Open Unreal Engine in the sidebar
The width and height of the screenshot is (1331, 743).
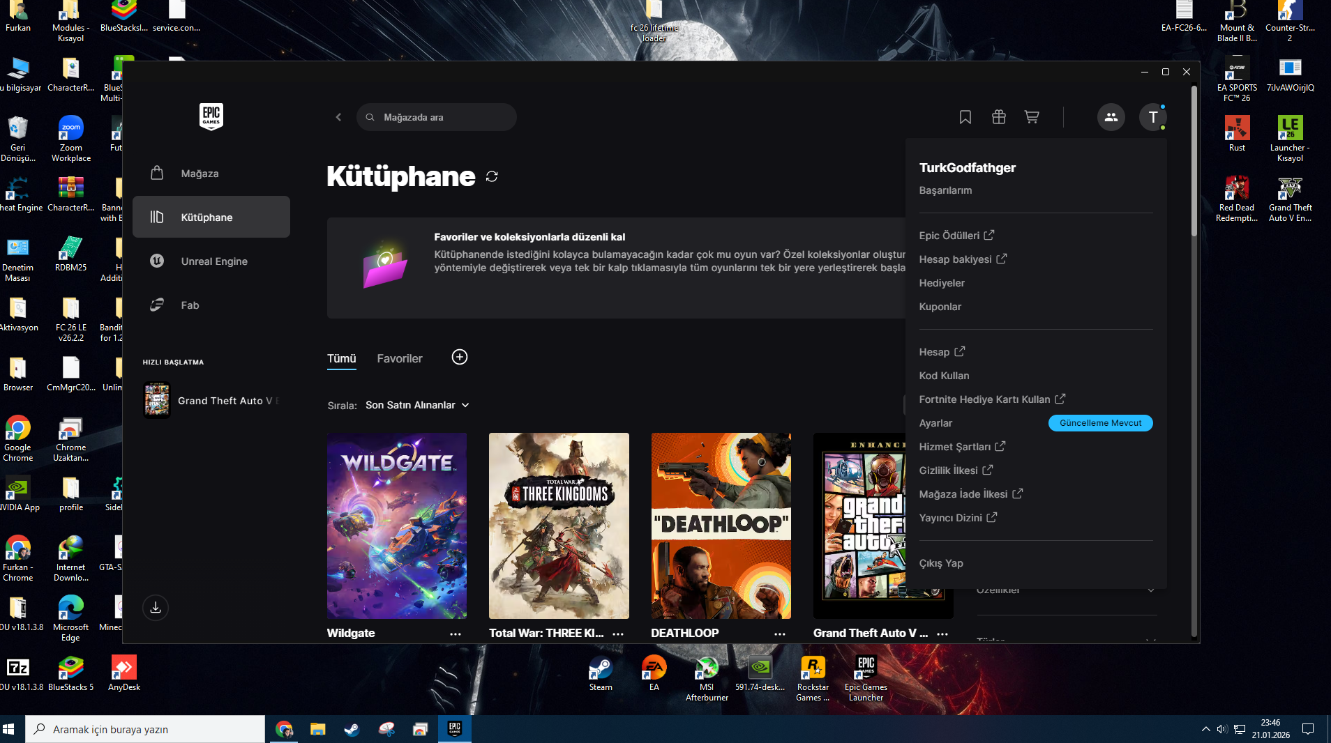(211, 261)
